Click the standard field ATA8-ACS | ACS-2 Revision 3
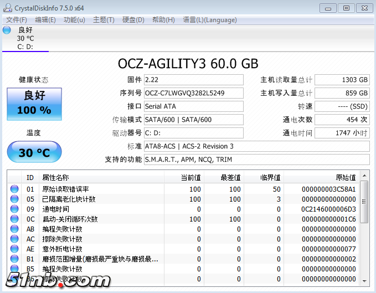The image size is (376, 293). pyautogui.click(x=256, y=146)
